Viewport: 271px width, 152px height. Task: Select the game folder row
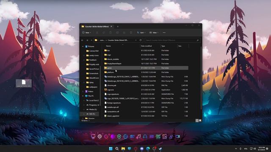146,68
